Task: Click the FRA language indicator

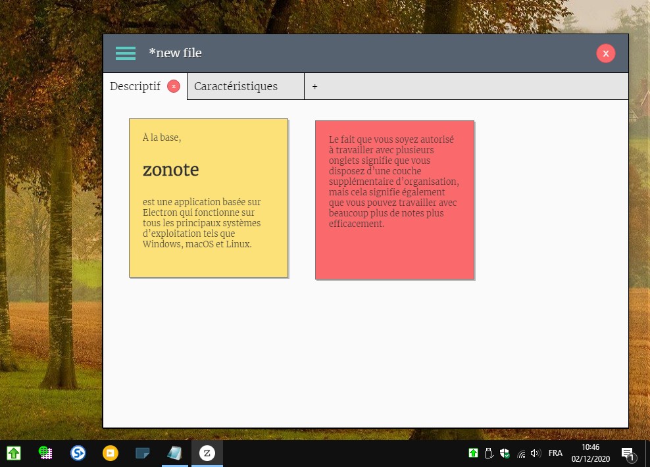Action: pos(555,453)
